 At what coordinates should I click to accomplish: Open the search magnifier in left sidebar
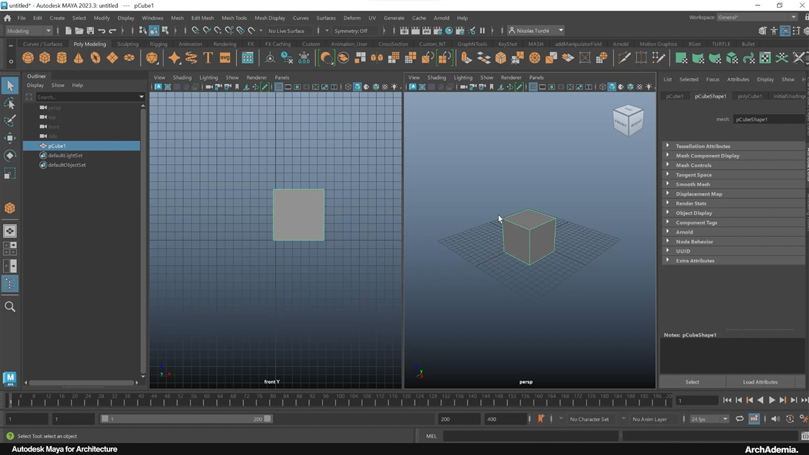pyautogui.click(x=10, y=307)
